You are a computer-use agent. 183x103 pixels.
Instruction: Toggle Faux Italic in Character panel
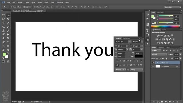click(x=120, y=61)
